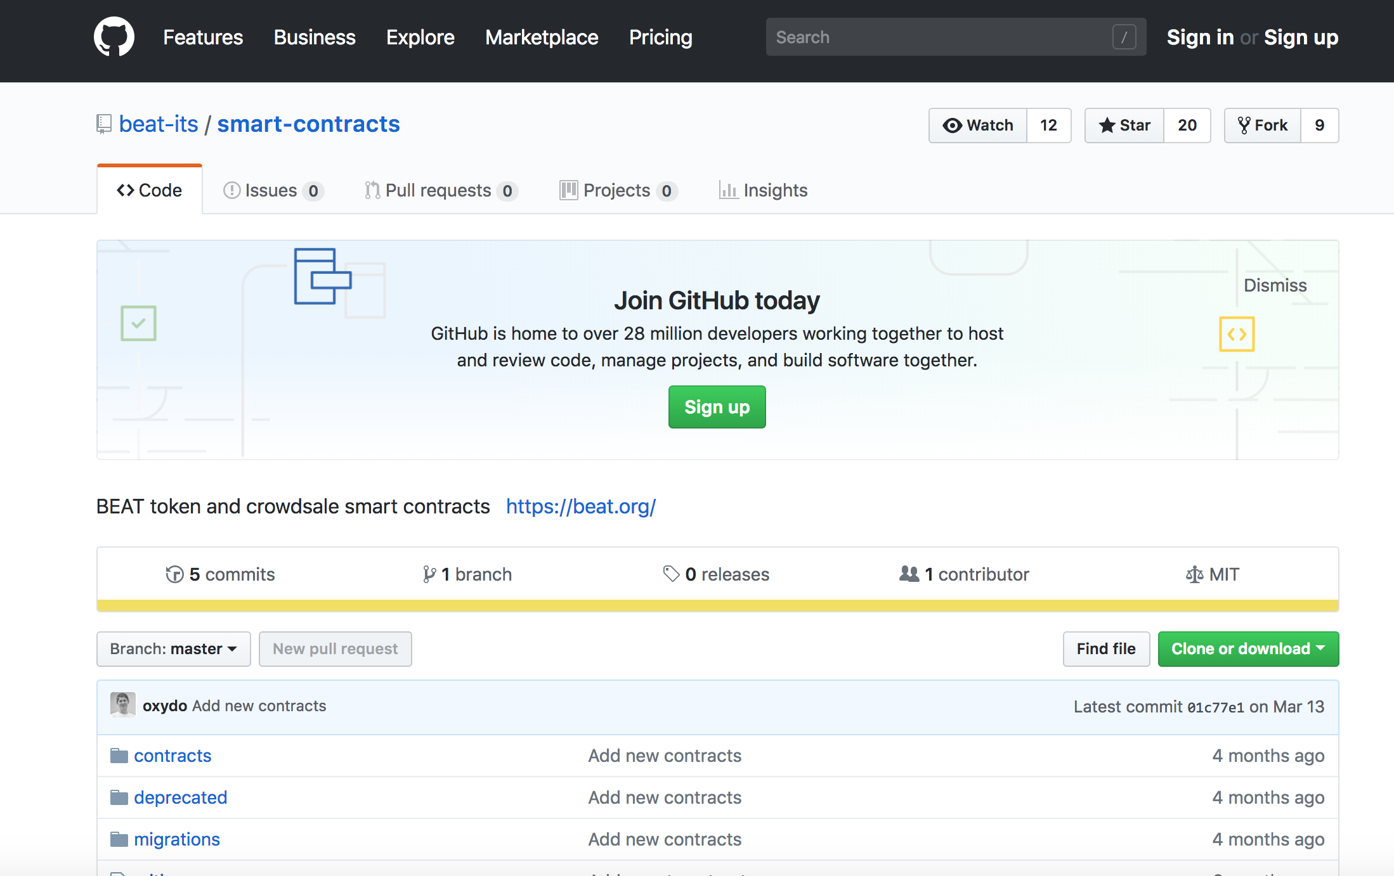Viewport: 1394px width, 876px height.
Task: Fork the repository using Fork button
Action: (1263, 126)
